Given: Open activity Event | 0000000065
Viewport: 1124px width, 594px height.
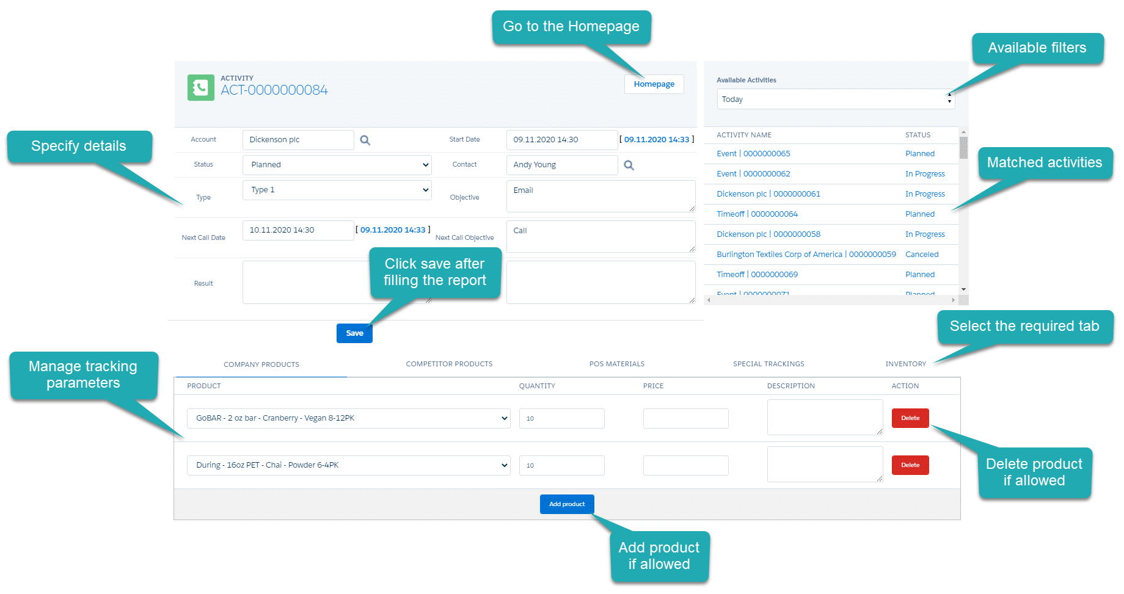Looking at the screenshot, I should pos(753,154).
